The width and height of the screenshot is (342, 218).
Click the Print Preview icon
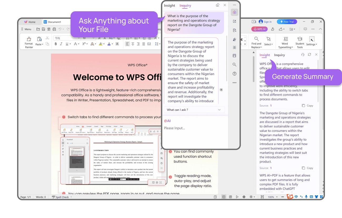click(x=54, y=29)
